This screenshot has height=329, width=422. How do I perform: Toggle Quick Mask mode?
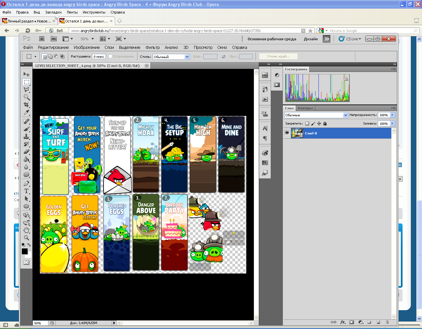26,263
